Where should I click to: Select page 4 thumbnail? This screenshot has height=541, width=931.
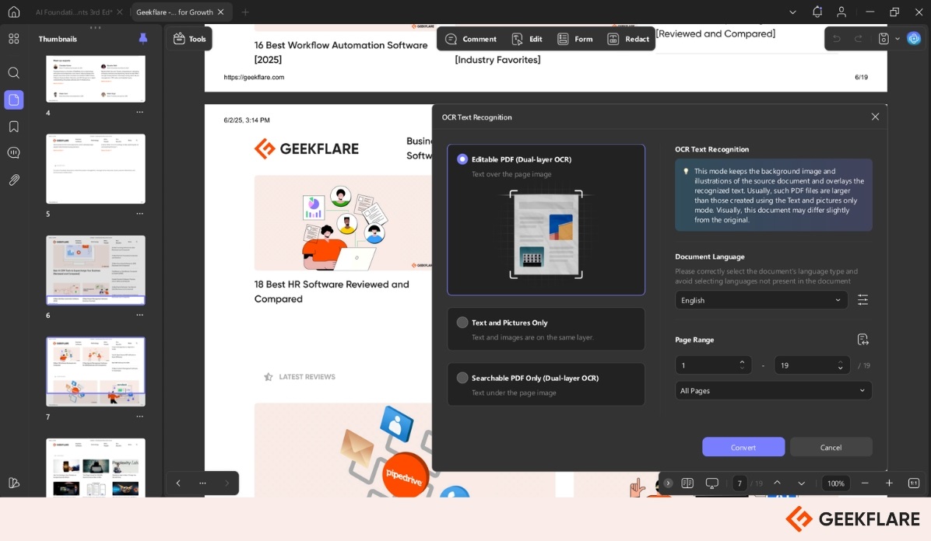coord(96,79)
